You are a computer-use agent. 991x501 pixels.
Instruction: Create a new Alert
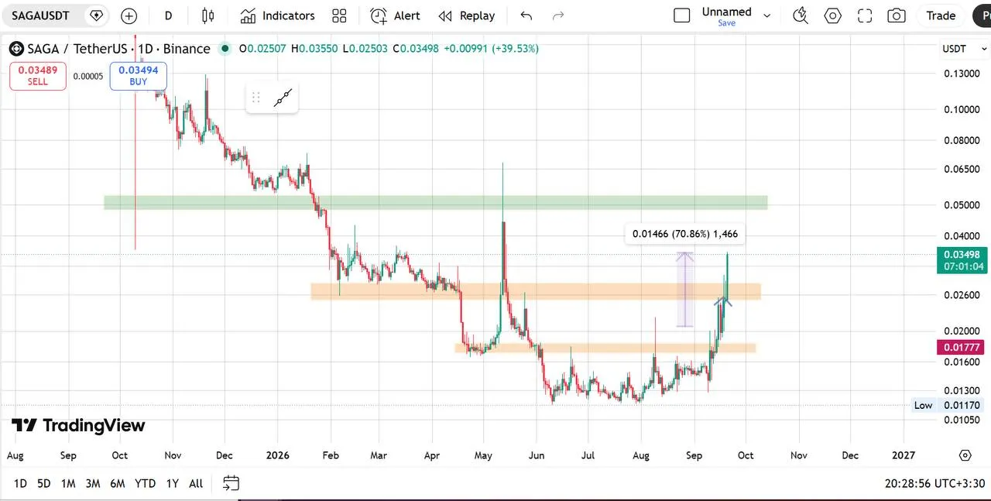click(395, 15)
